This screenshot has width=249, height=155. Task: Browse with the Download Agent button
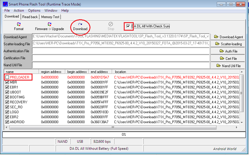[228, 37]
